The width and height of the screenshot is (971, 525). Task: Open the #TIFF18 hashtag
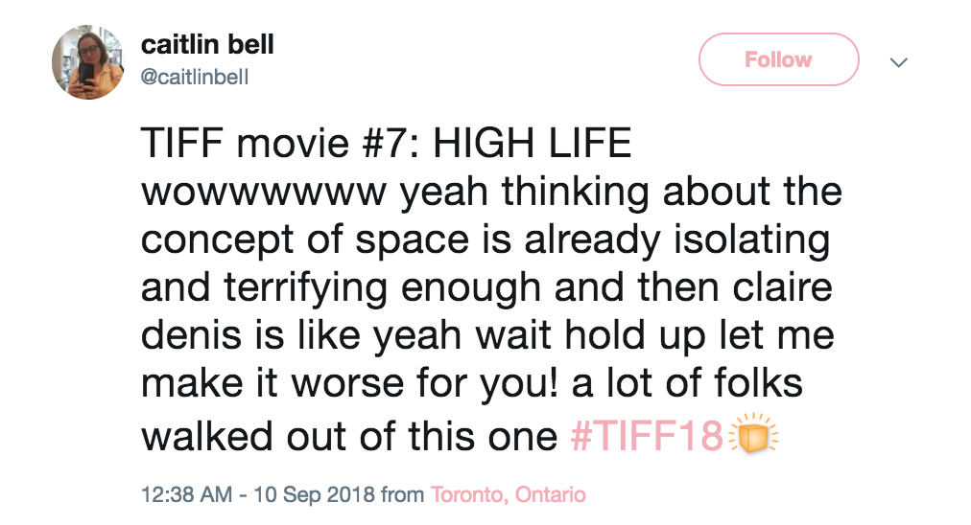(645, 437)
